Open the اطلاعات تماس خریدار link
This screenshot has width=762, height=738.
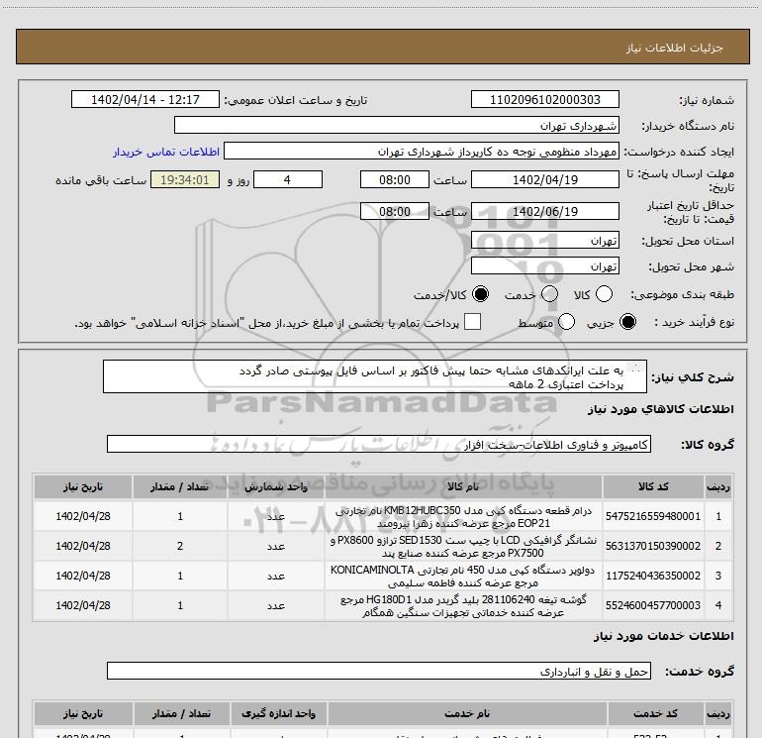[166, 152]
